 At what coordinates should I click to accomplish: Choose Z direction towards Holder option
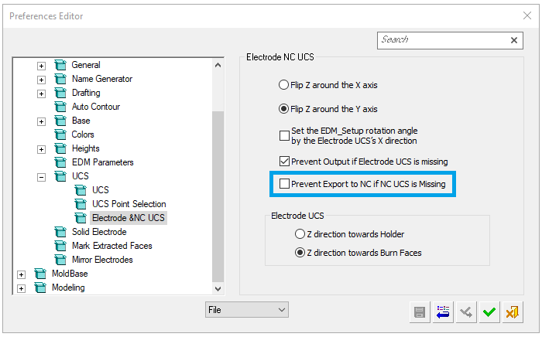click(300, 234)
